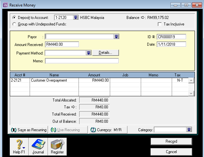
Task: Click the Date field 1/11/2018
Action: click(x=171, y=44)
